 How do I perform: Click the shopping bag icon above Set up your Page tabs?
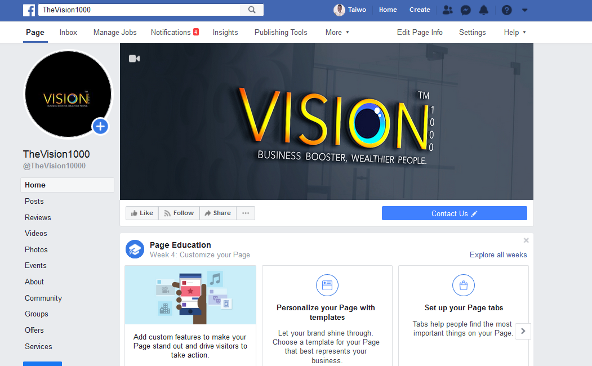click(x=463, y=285)
